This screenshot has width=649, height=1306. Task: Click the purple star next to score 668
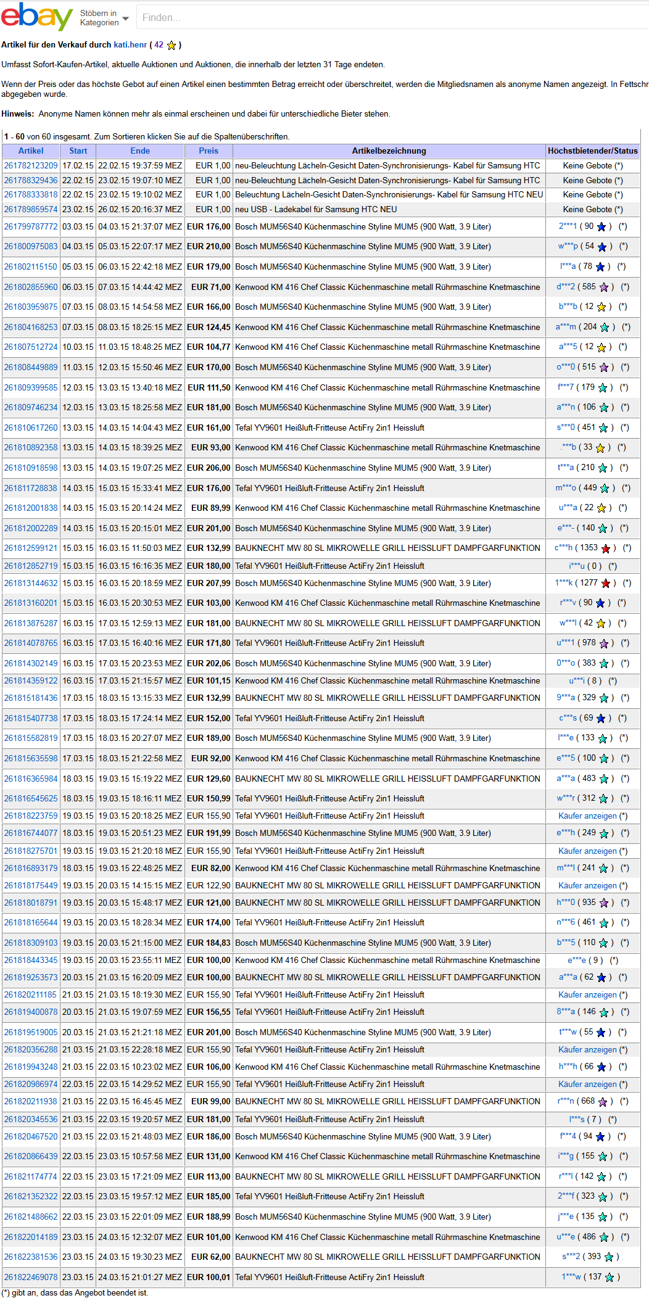pyautogui.click(x=603, y=1102)
